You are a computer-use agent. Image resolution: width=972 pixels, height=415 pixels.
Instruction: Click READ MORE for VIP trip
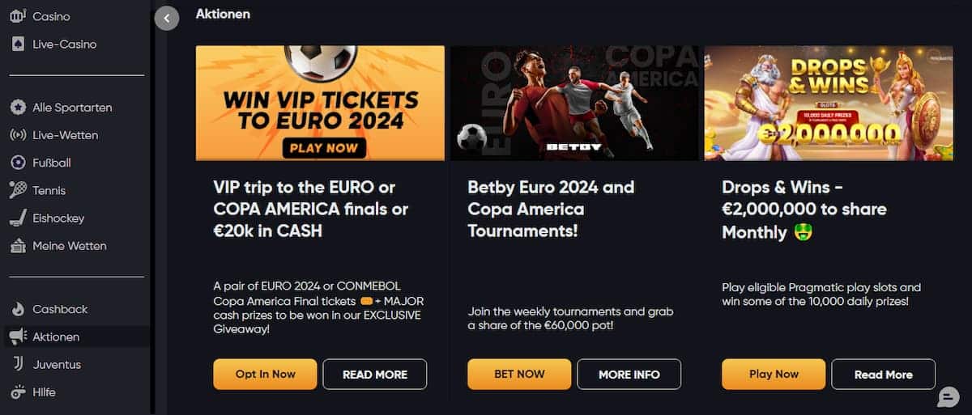click(x=374, y=375)
